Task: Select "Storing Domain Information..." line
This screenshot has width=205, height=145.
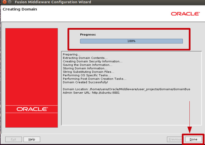Action: (85, 68)
